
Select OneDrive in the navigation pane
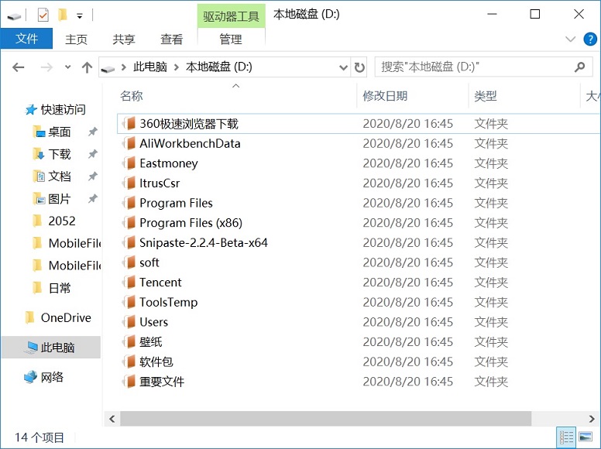58,317
